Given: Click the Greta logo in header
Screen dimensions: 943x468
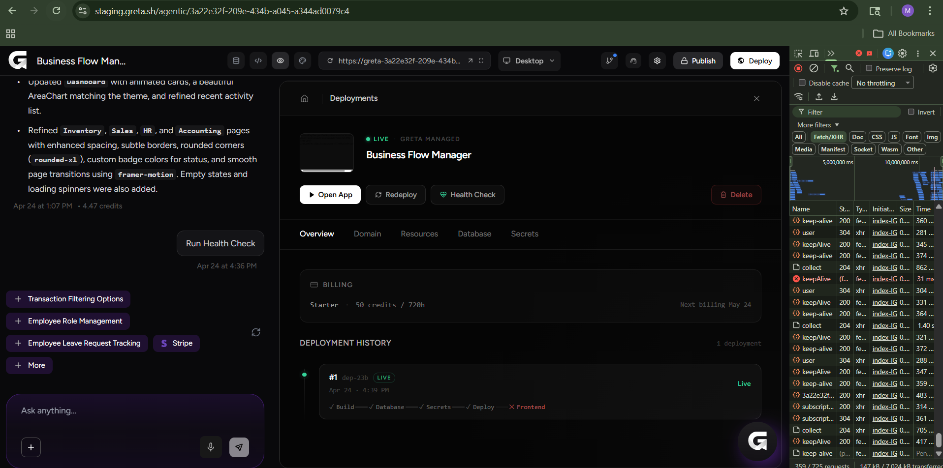Looking at the screenshot, I should [18, 60].
